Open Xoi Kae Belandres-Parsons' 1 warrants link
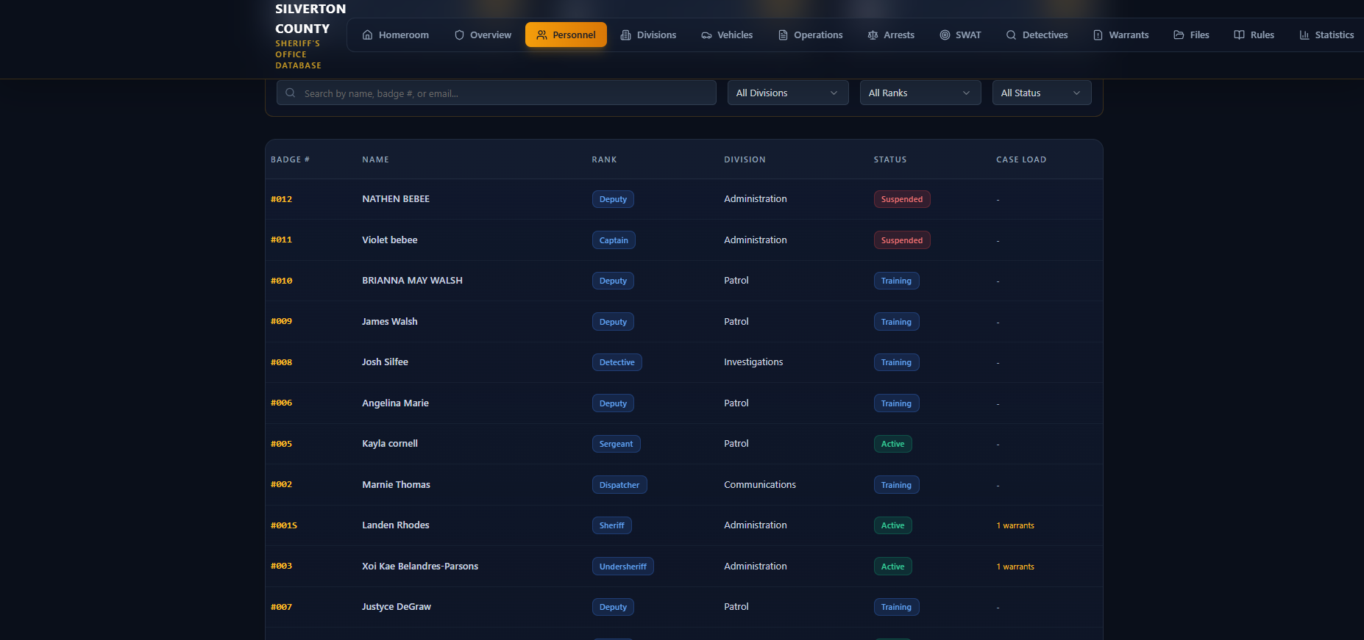Image resolution: width=1364 pixels, height=640 pixels. tap(1015, 567)
